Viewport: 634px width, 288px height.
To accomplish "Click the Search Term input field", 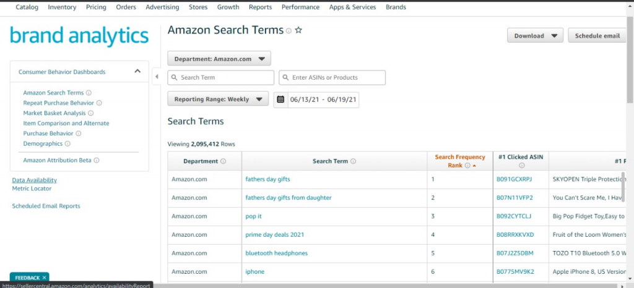I will pos(221,77).
